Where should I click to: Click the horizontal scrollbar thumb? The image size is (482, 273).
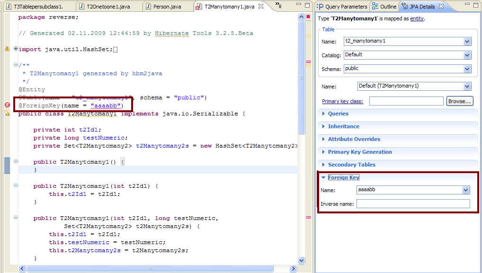(x=150, y=268)
